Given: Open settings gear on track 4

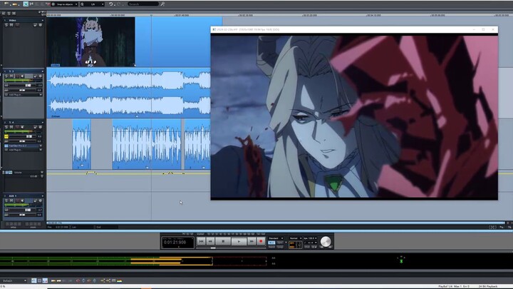Looking at the screenshot, I should pos(41,127).
